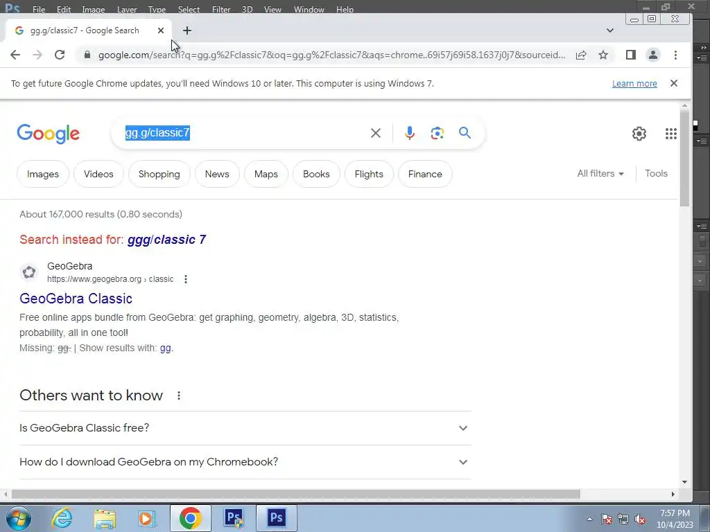710x532 pixels.
Task: Filter results by Finance
Action: [425, 174]
